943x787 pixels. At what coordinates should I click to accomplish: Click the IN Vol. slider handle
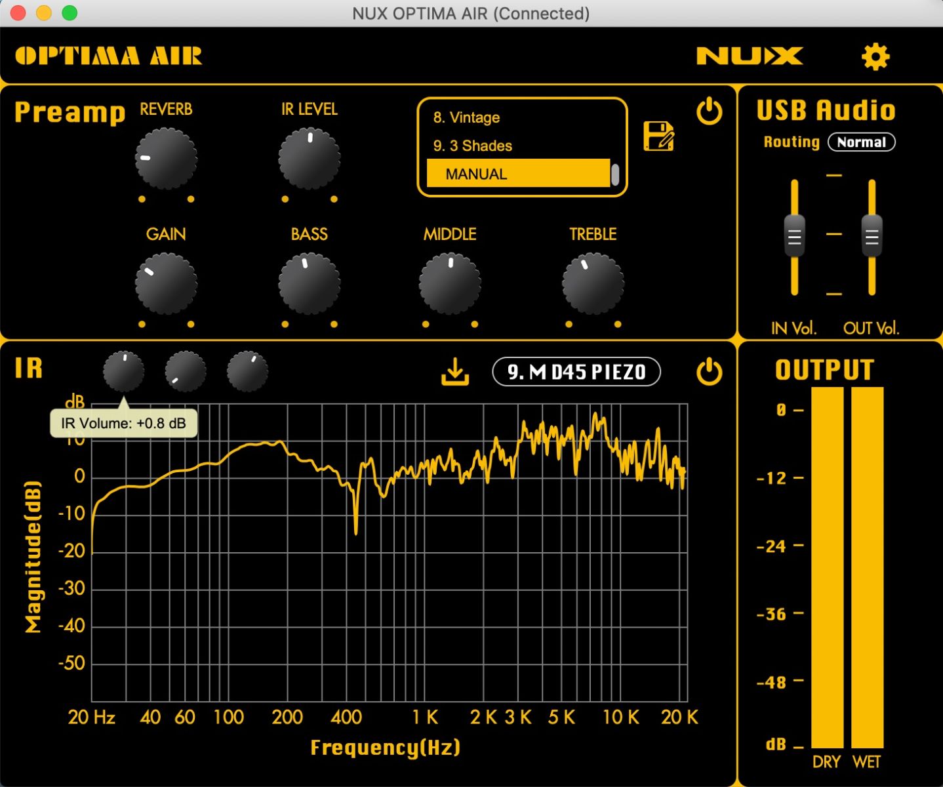click(794, 235)
